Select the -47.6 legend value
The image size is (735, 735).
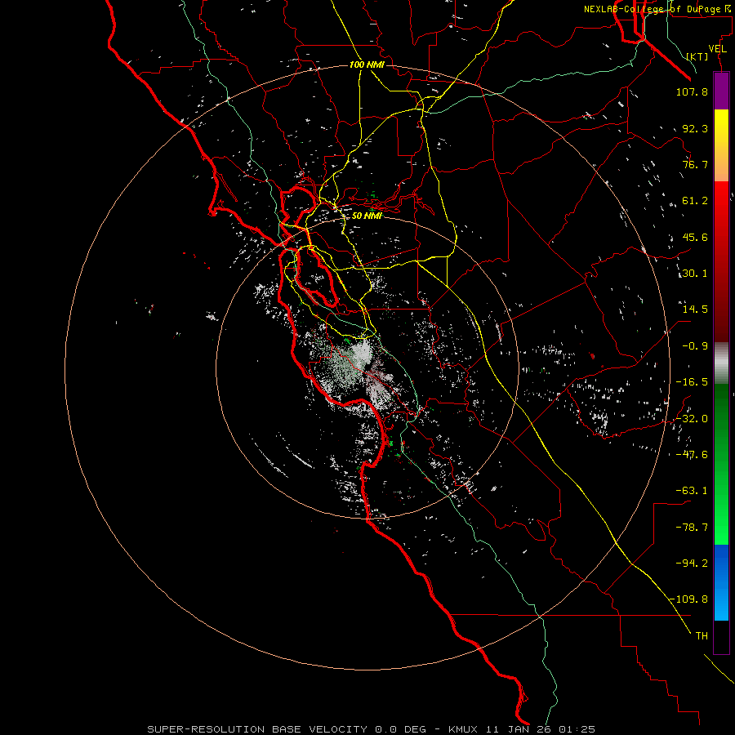pyautogui.click(x=692, y=455)
